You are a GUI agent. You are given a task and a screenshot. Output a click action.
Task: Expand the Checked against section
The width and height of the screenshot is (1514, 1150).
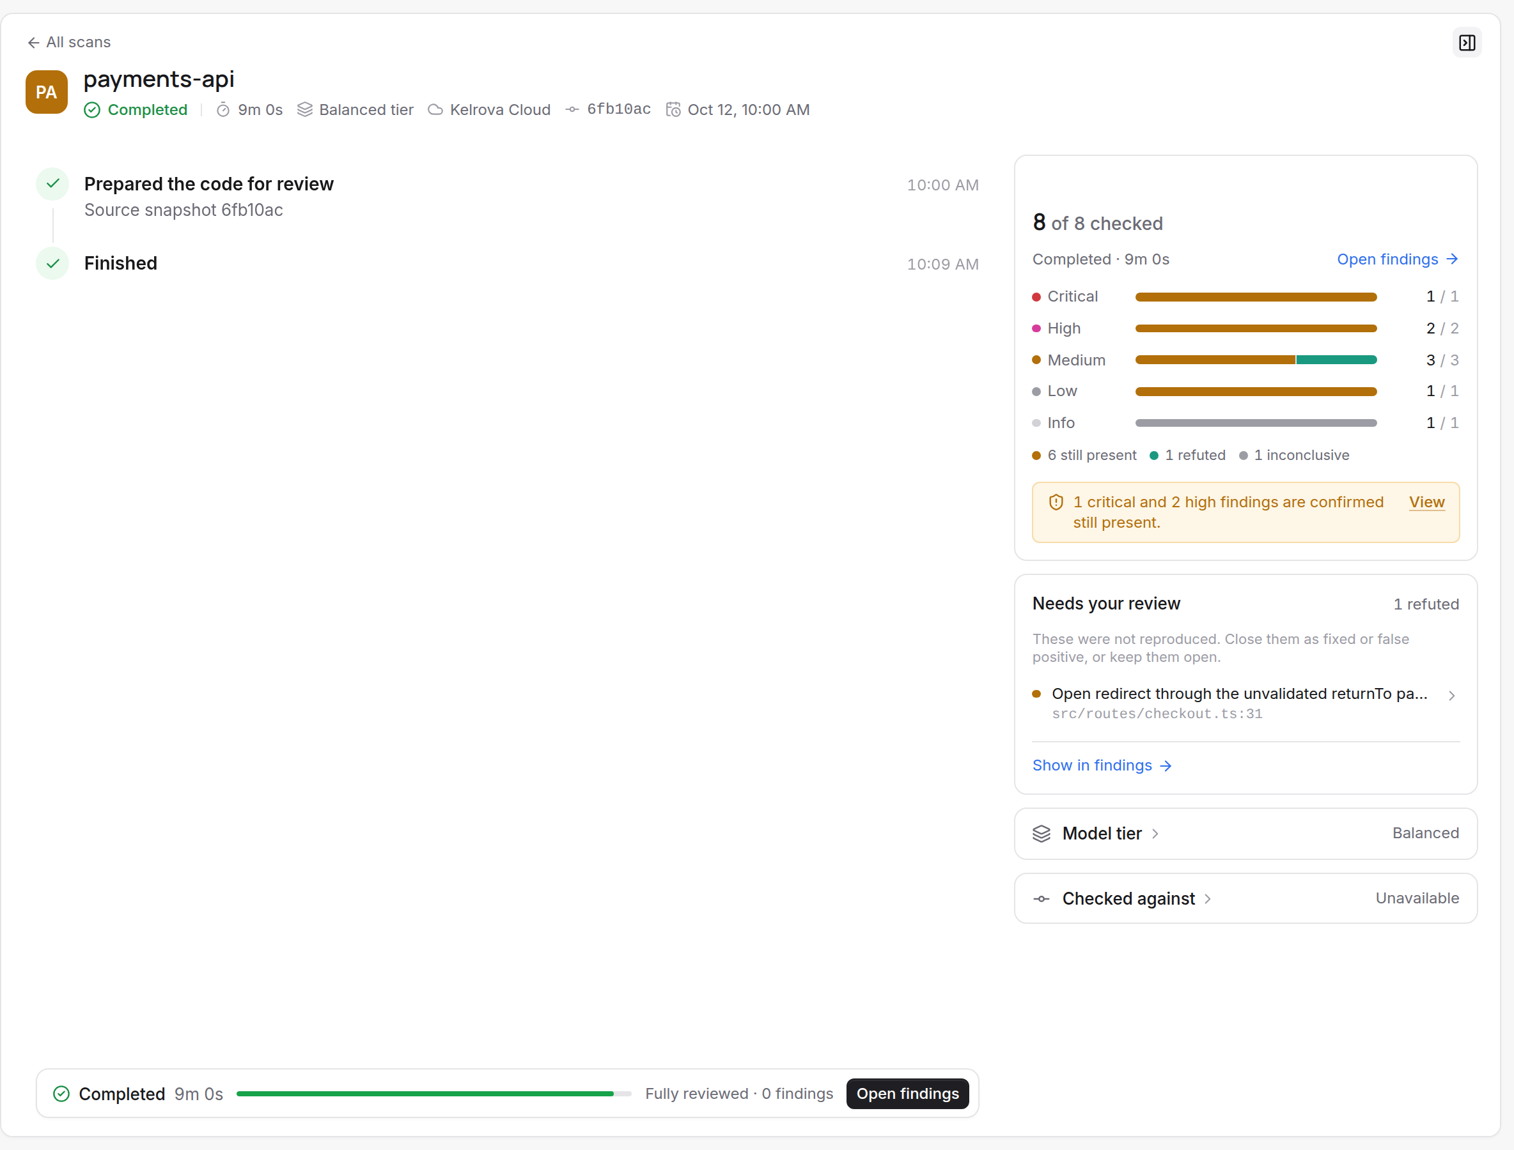(x=1245, y=898)
